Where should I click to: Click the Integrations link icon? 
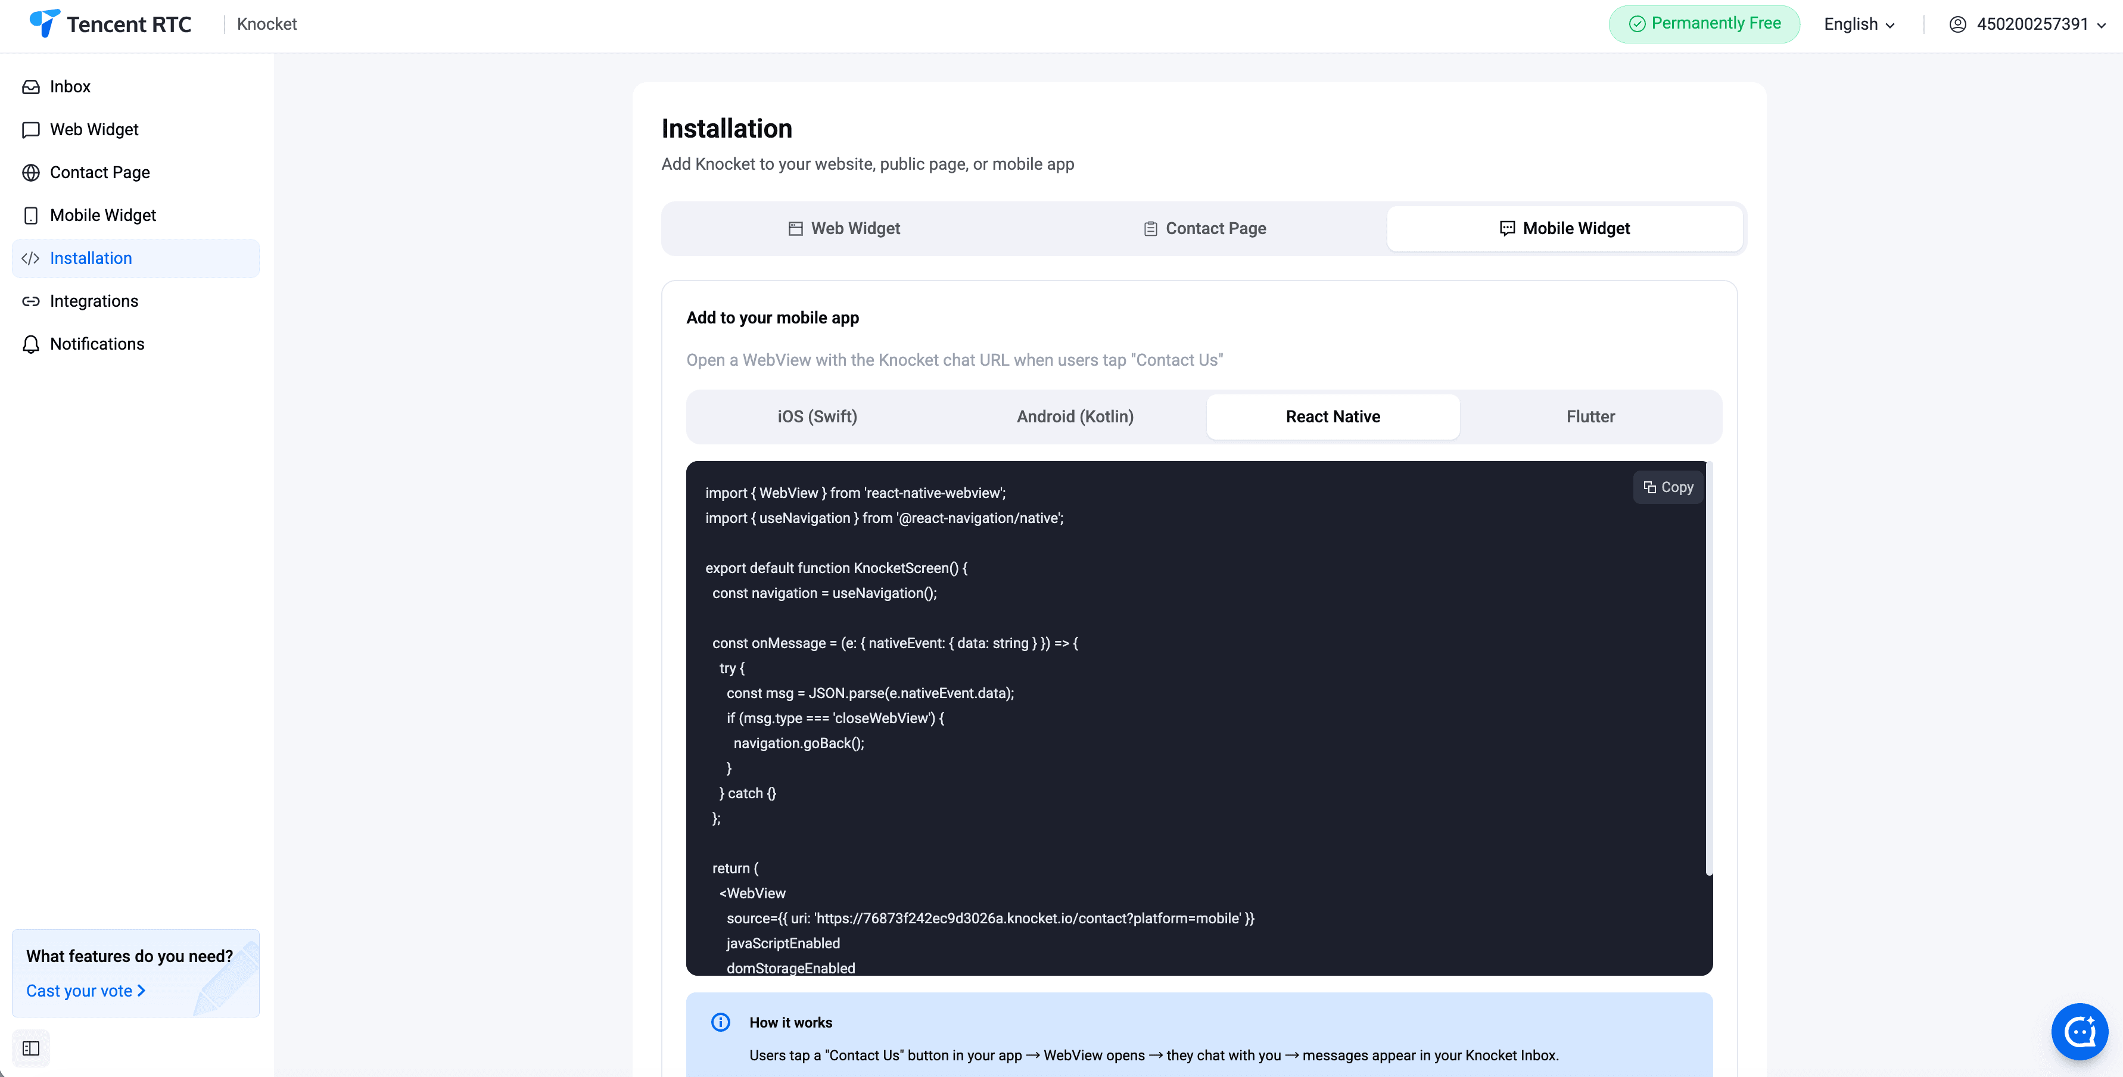pyautogui.click(x=32, y=301)
